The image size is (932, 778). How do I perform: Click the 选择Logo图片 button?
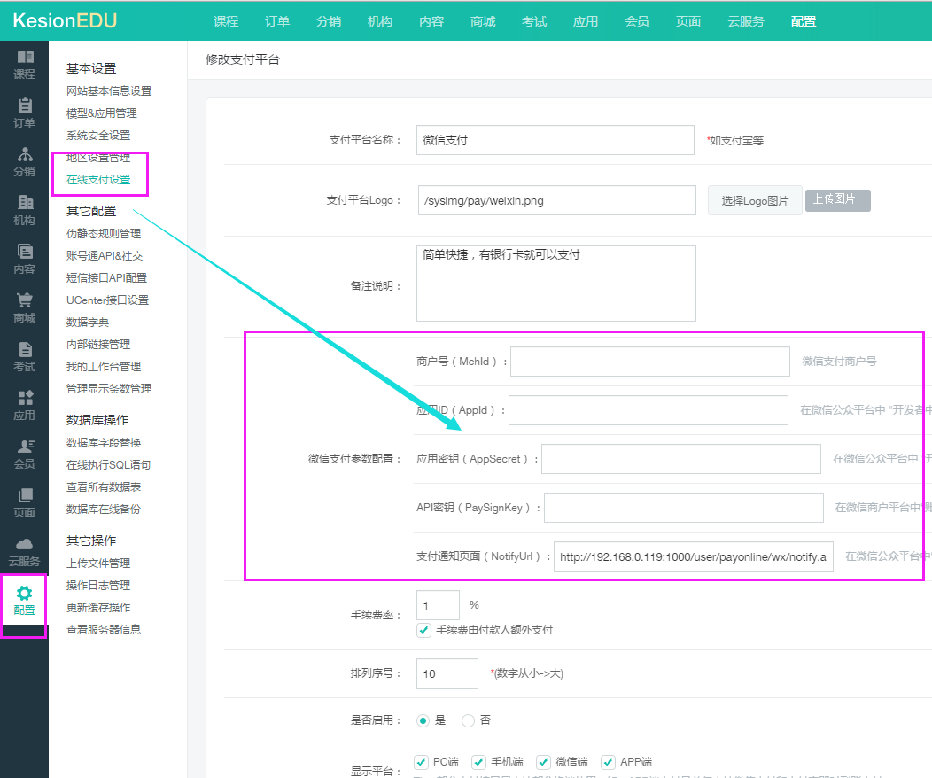tap(754, 201)
